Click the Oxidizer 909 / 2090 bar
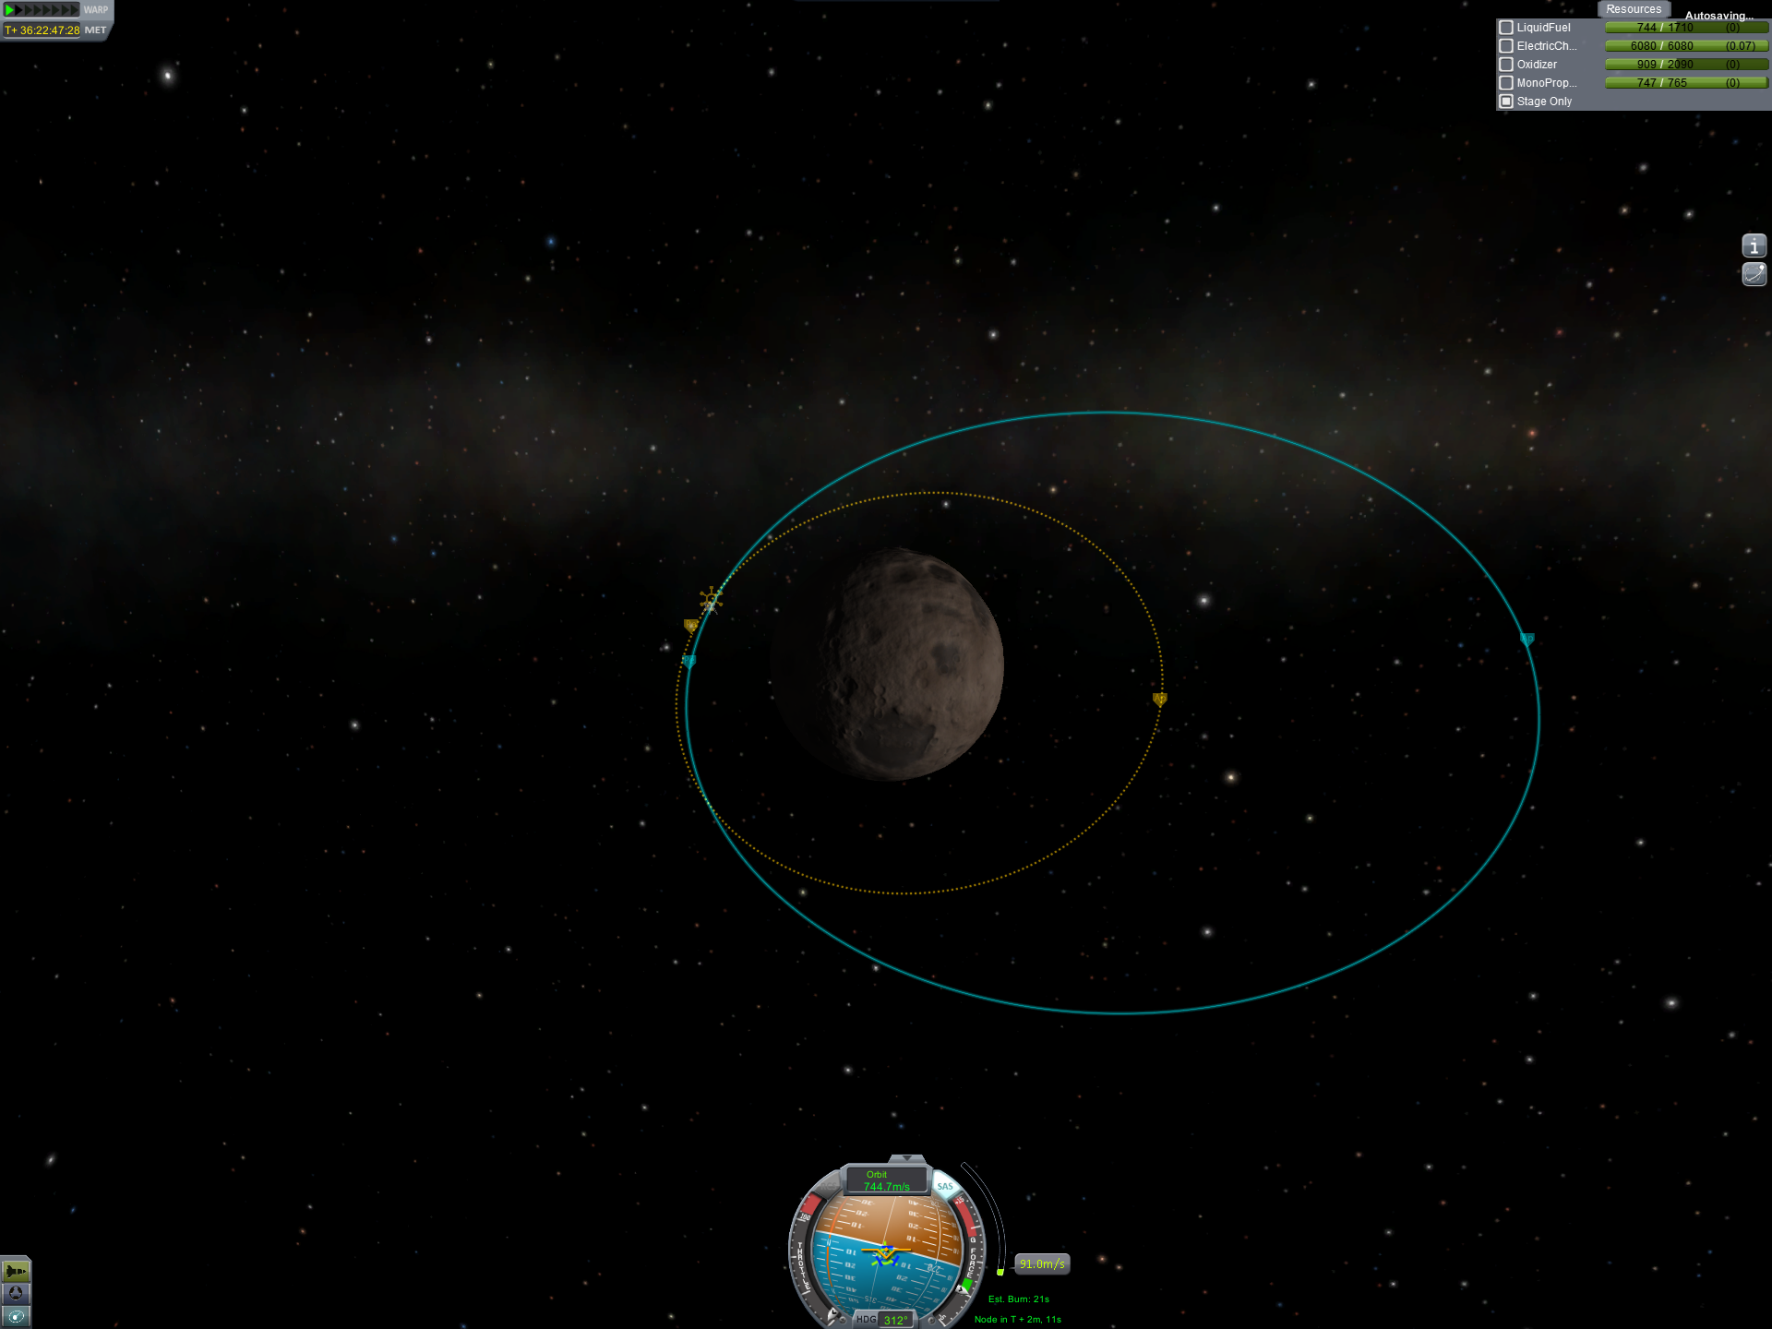Viewport: 1772px width, 1329px height. [1686, 65]
